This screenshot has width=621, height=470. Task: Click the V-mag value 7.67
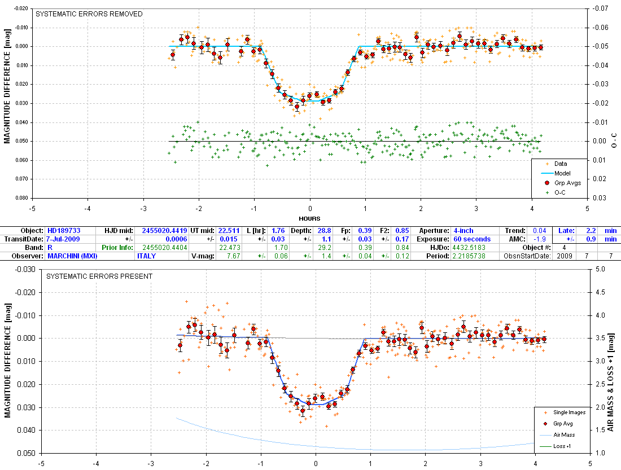tap(233, 256)
